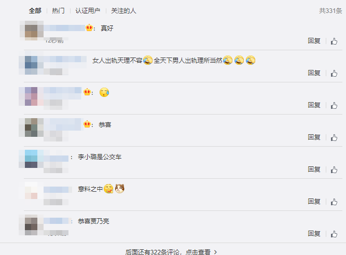Screen dimensions: 346x255
Task: Expand remaining 322 comments link
Action: click(171, 252)
